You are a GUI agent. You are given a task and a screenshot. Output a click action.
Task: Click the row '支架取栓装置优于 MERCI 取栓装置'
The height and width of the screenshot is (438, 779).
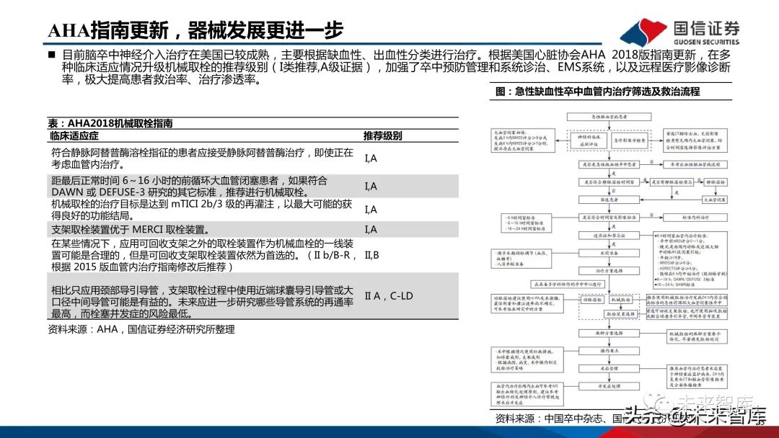[252, 229]
